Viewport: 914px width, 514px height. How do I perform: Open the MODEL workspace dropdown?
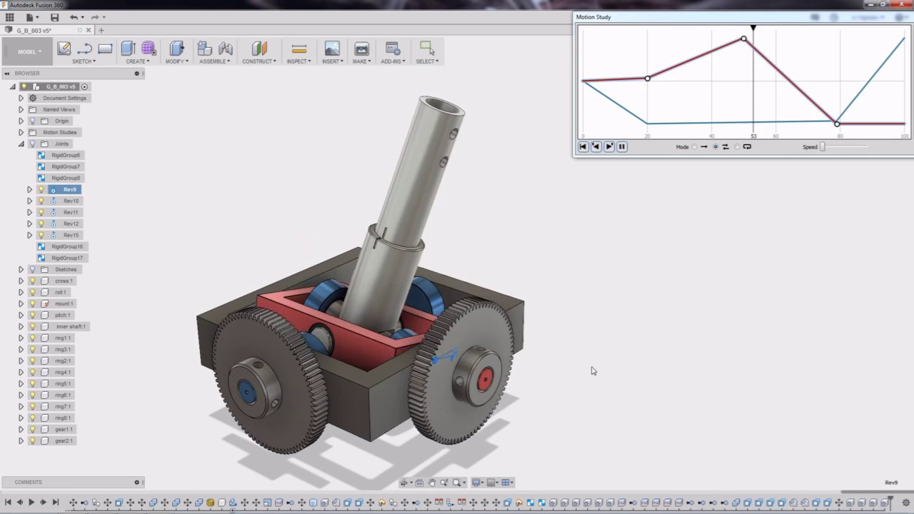pyautogui.click(x=29, y=51)
